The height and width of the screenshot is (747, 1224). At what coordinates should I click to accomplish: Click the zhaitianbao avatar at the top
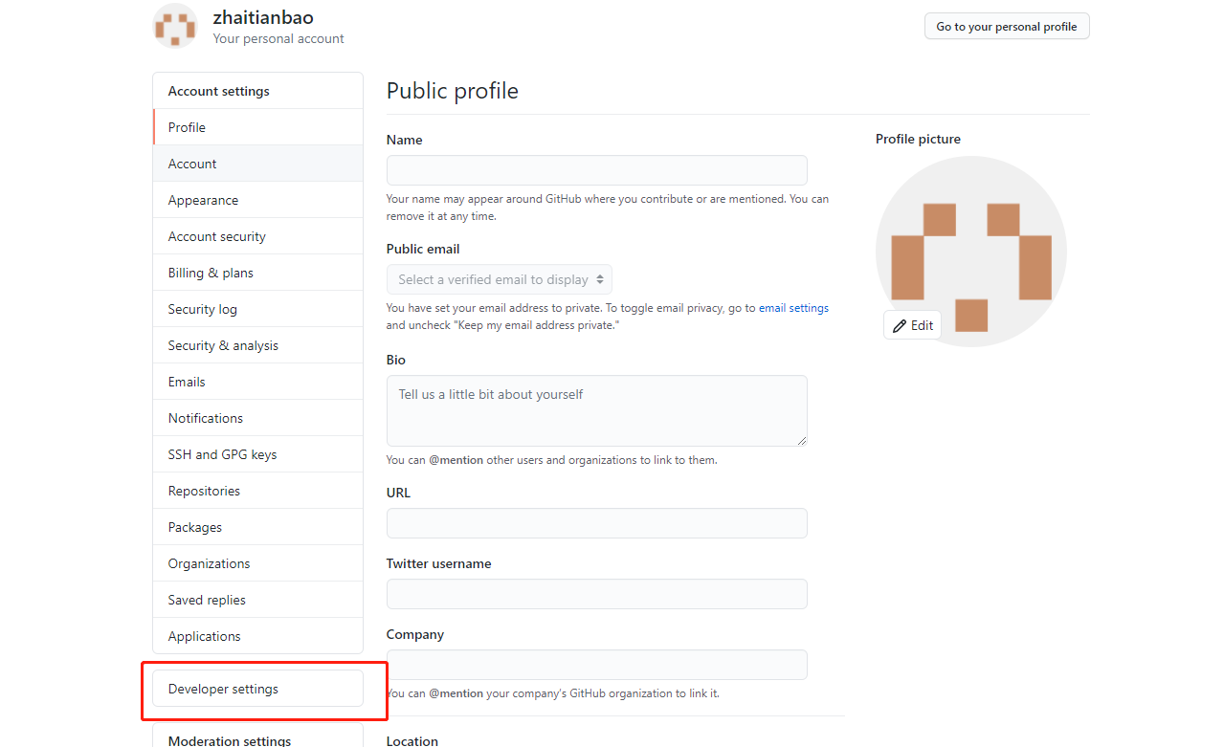click(175, 26)
